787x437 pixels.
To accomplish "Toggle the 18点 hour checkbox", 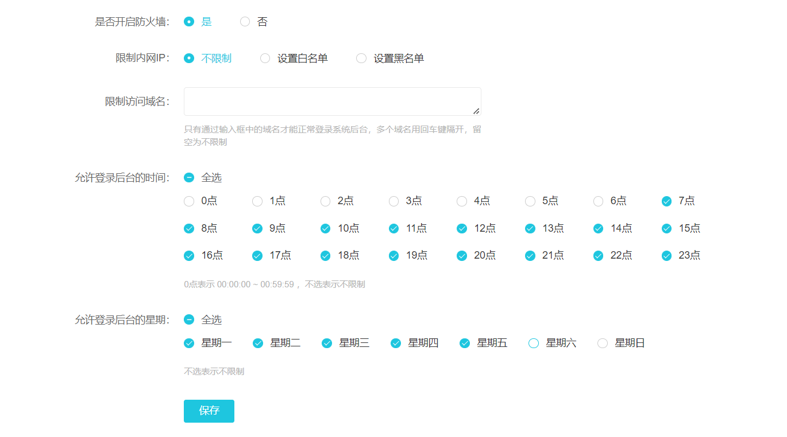I will tap(326, 255).
